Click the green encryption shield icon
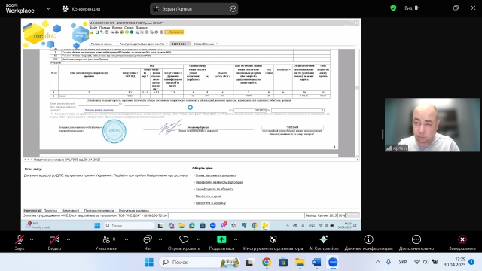The image size is (482, 271). [393, 8]
